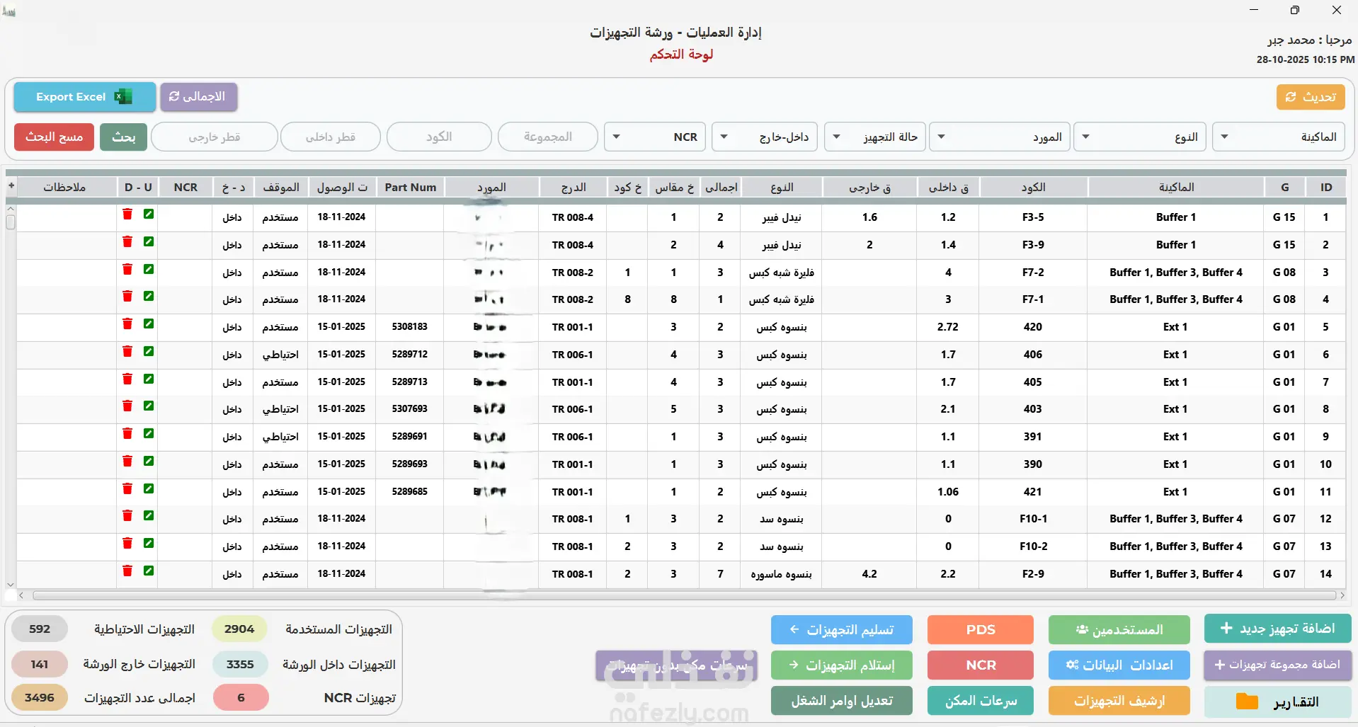Viewport: 1358px width, 727px height.
Task: Click the trash icon in row 3
Action: pyautogui.click(x=127, y=269)
